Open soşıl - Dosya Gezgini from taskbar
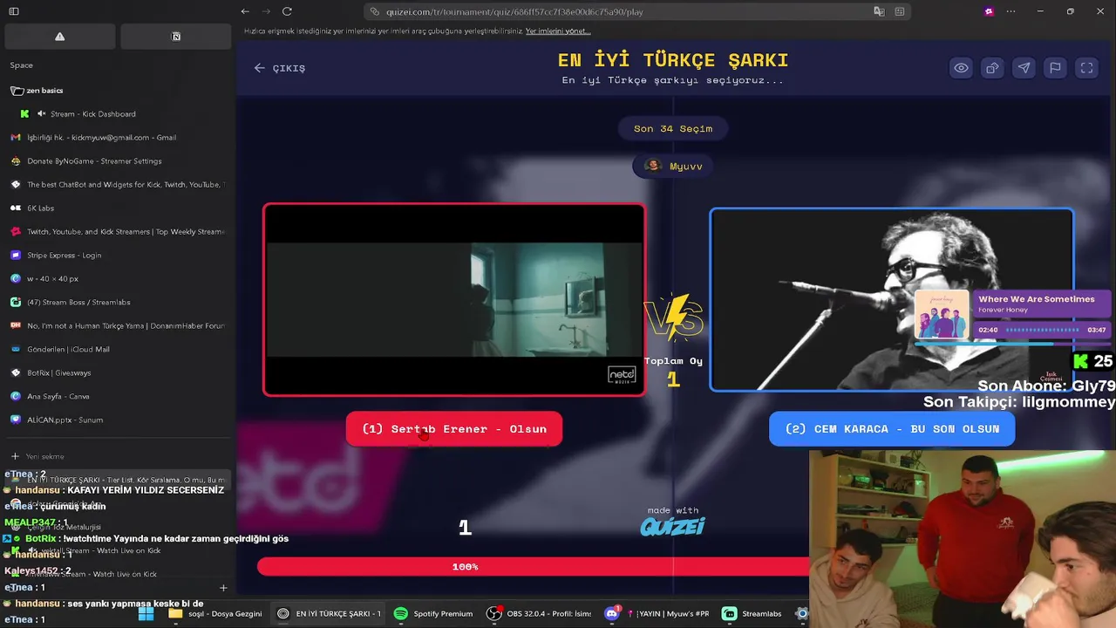This screenshot has width=1116, height=628. click(x=214, y=614)
